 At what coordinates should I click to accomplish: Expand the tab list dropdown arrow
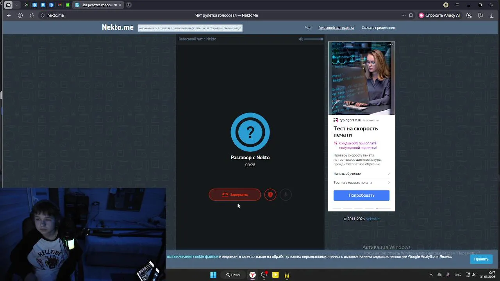(16, 5)
